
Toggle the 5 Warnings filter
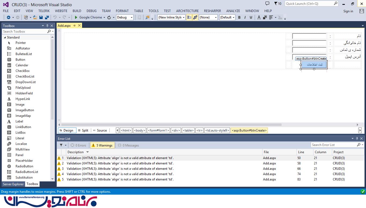pos(102,145)
